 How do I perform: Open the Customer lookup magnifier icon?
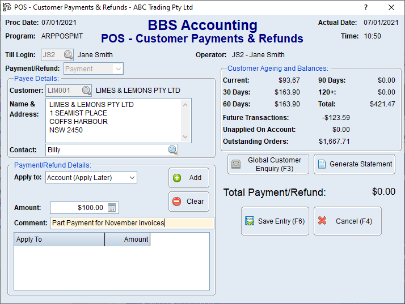pos(86,91)
